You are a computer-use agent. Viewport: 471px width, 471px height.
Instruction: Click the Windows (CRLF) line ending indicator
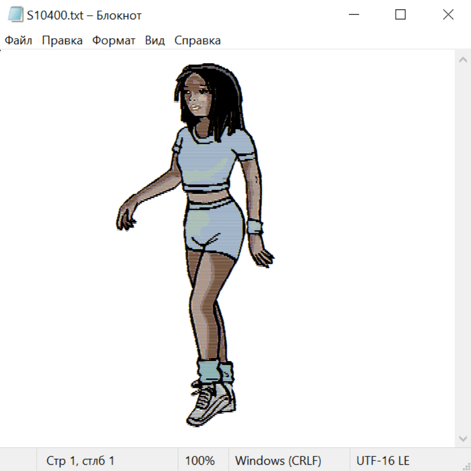(x=278, y=461)
